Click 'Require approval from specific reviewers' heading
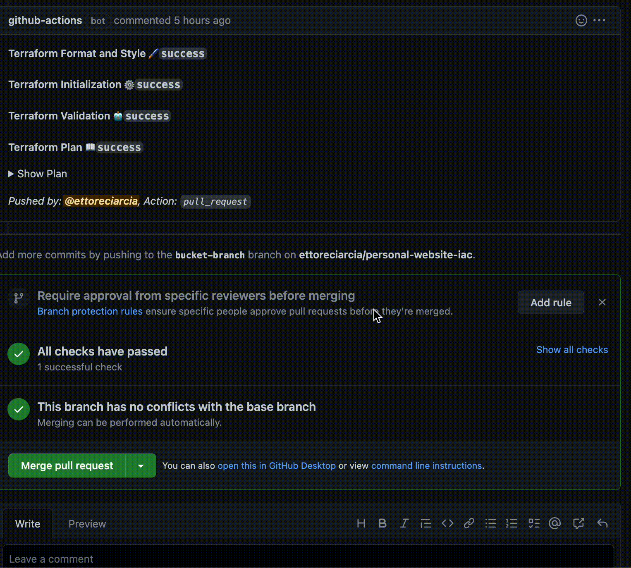Viewport: 631px width, 568px height. pyautogui.click(x=196, y=296)
